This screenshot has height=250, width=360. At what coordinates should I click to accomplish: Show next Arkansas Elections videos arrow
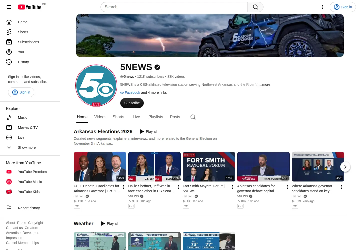click(345, 167)
